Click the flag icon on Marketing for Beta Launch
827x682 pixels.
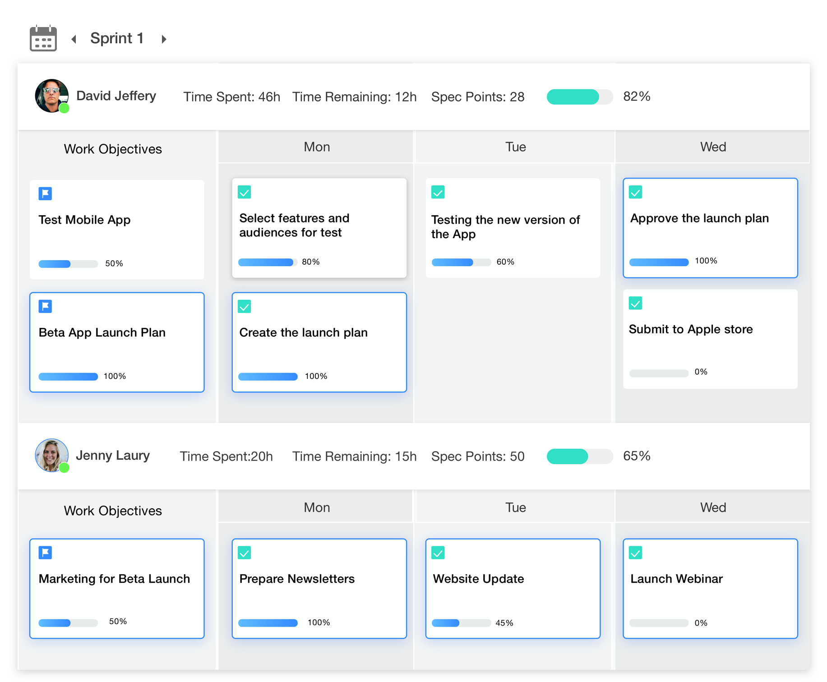pyautogui.click(x=45, y=553)
